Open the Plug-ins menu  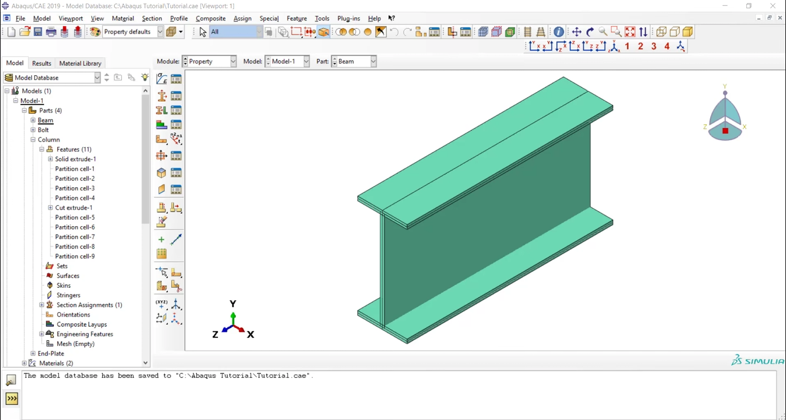pos(349,19)
